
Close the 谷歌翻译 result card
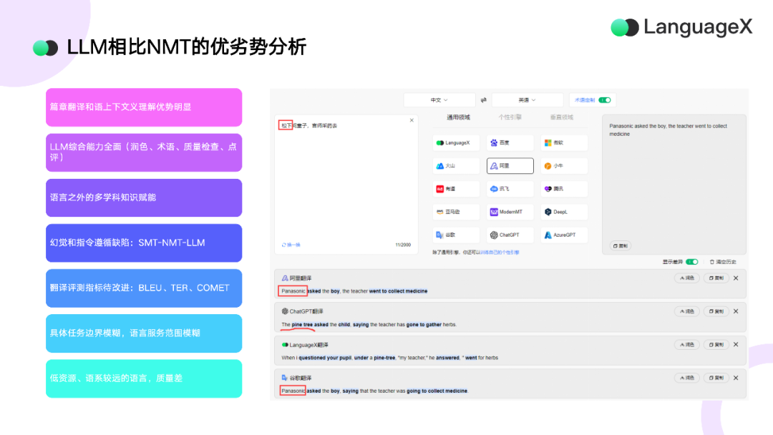(x=735, y=378)
